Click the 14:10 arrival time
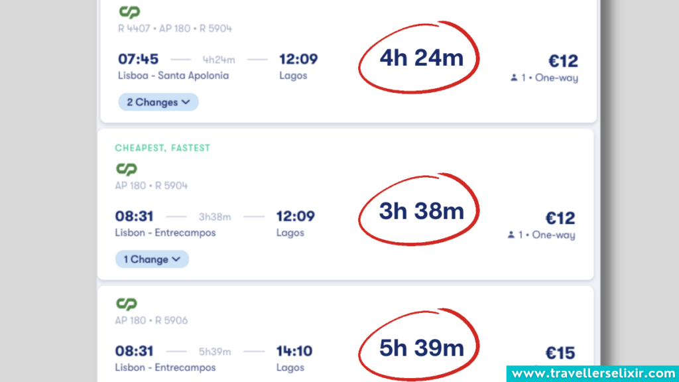 tap(295, 351)
